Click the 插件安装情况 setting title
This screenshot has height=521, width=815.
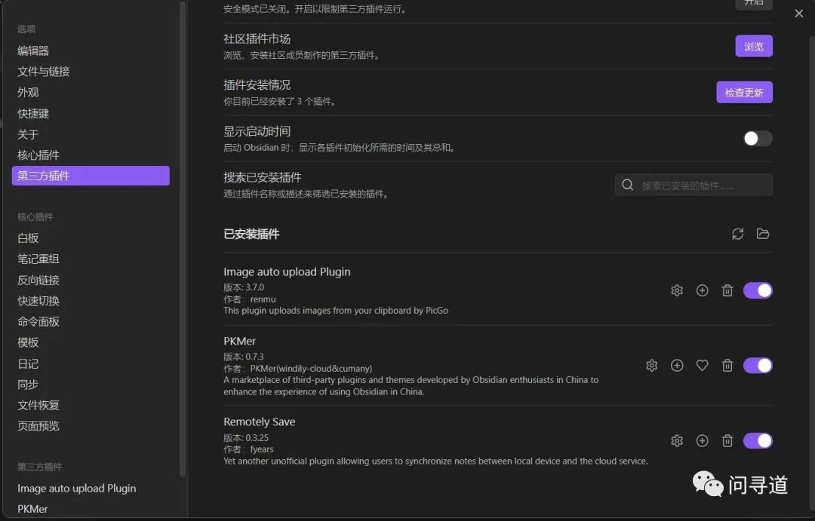click(x=257, y=85)
